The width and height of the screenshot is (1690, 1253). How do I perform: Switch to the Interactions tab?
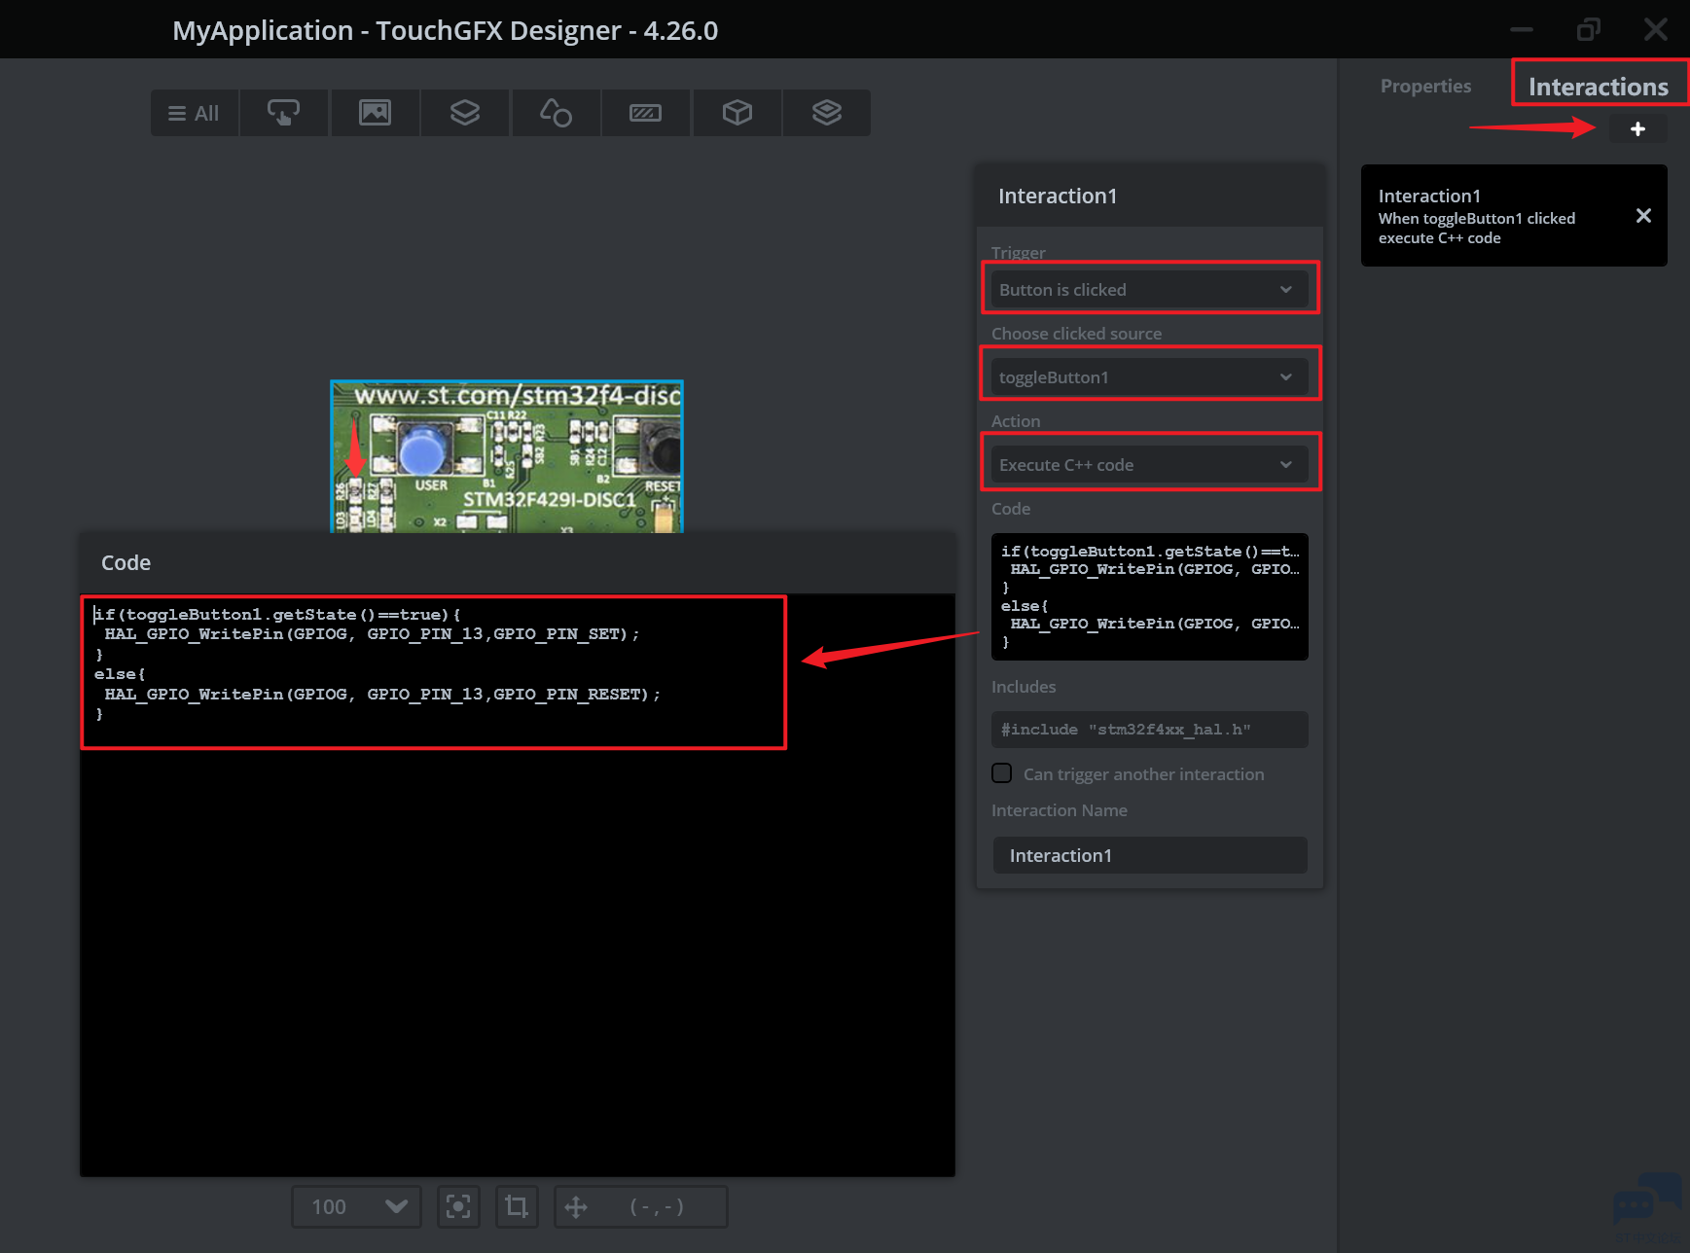point(1598,86)
